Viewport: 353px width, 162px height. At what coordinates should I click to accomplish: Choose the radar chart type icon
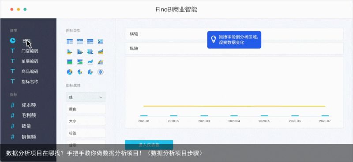click(x=101, y=72)
